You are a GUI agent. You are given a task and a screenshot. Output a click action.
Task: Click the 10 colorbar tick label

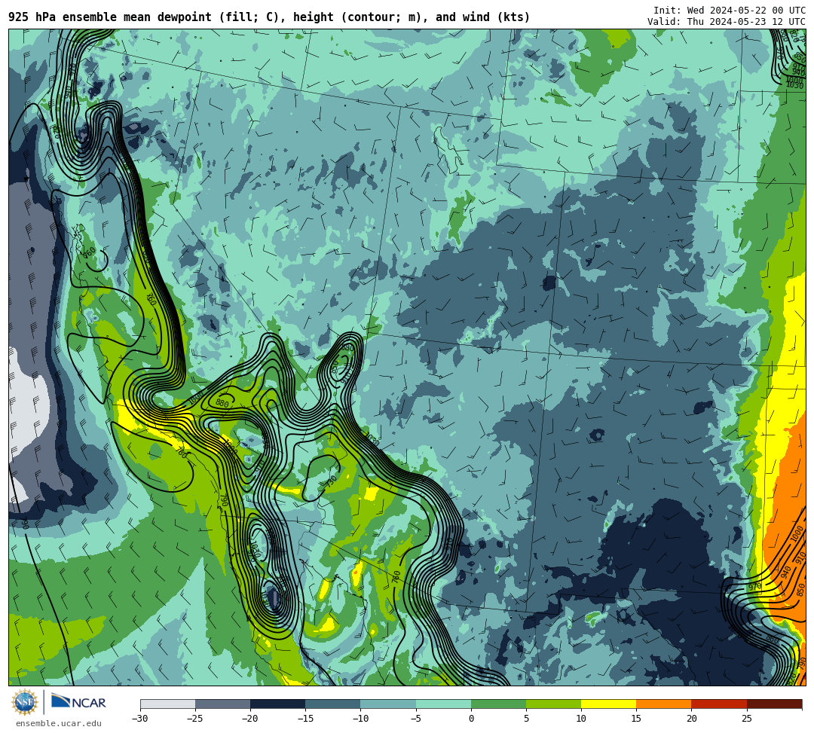(581, 719)
